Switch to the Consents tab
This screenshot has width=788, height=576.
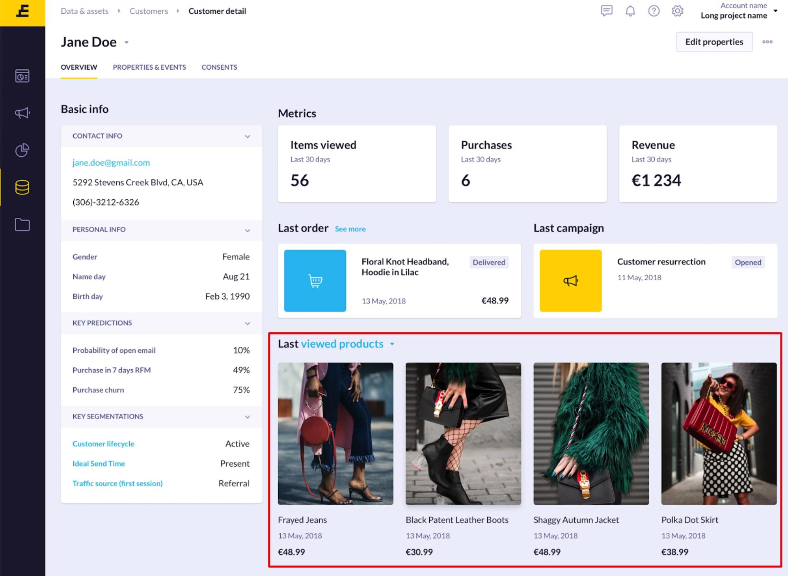219,67
